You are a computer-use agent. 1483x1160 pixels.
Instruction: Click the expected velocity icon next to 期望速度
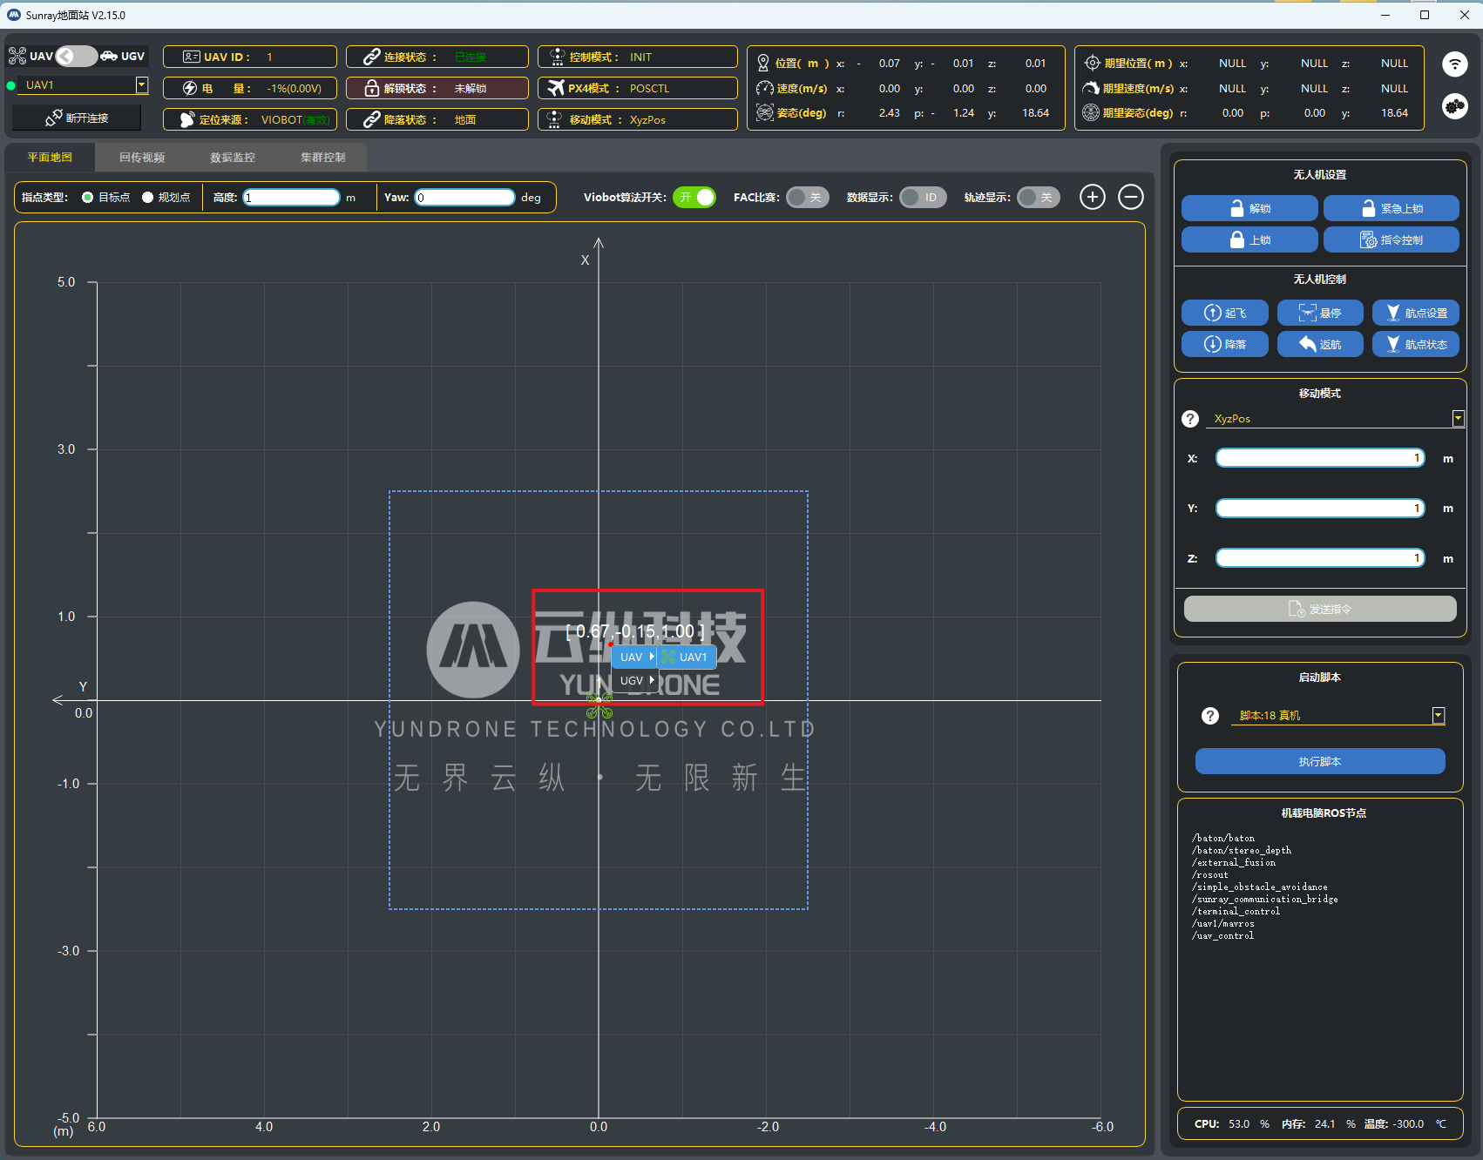[1091, 88]
